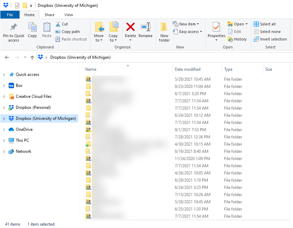Click Dropbox logo in the title bar
This screenshot has width=293, height=228.
pyautogui.click(x=6, y=5)
